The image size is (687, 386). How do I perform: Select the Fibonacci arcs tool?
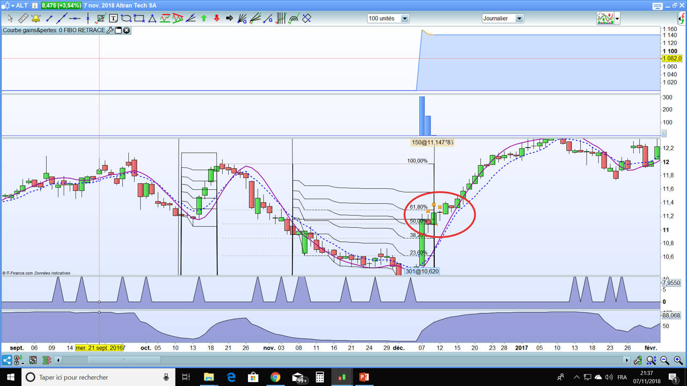pos(294,18)
